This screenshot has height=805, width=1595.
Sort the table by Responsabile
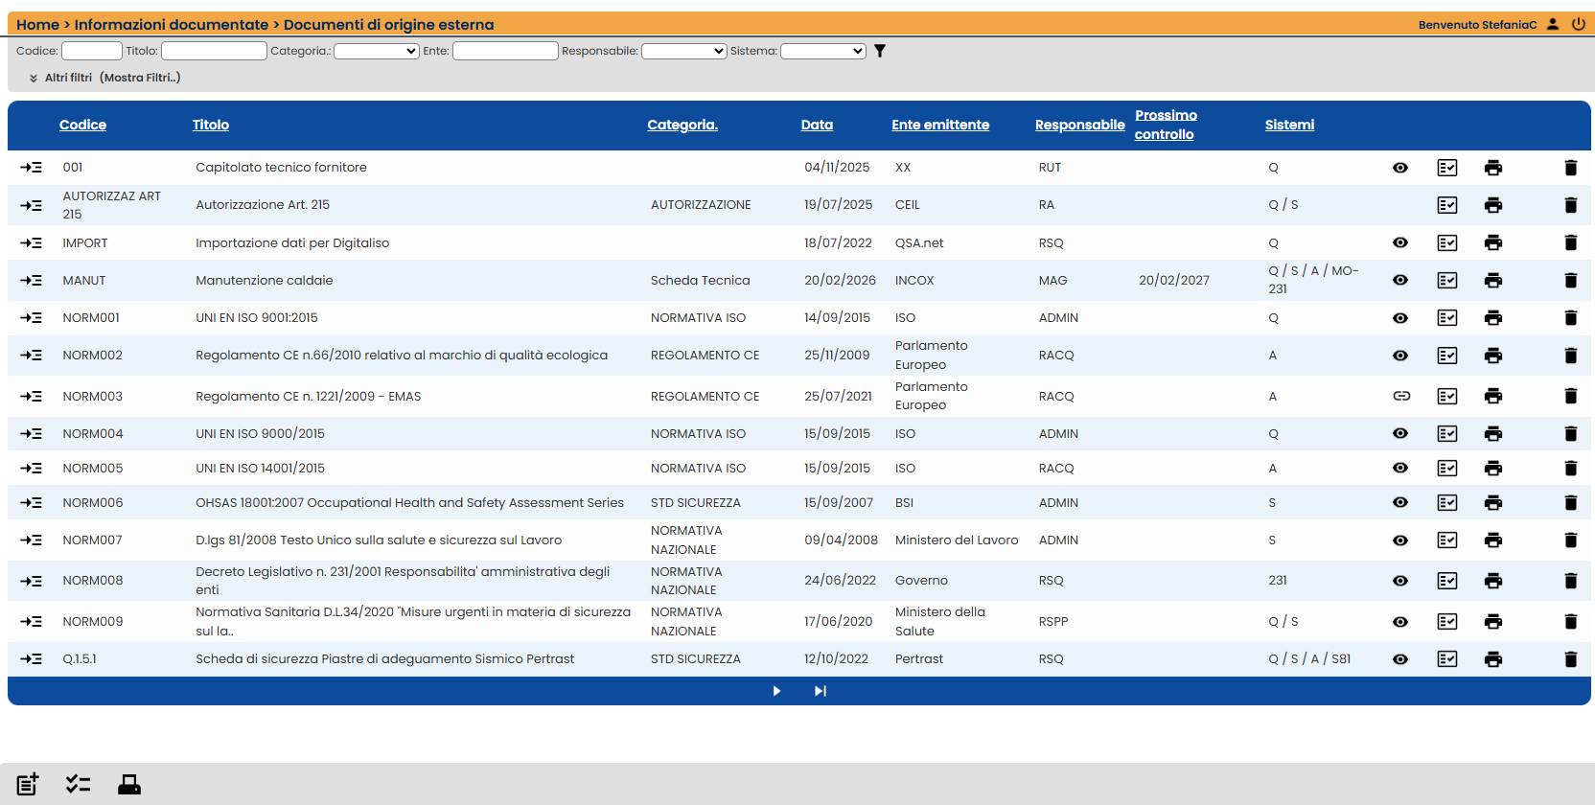point(1080,125)
